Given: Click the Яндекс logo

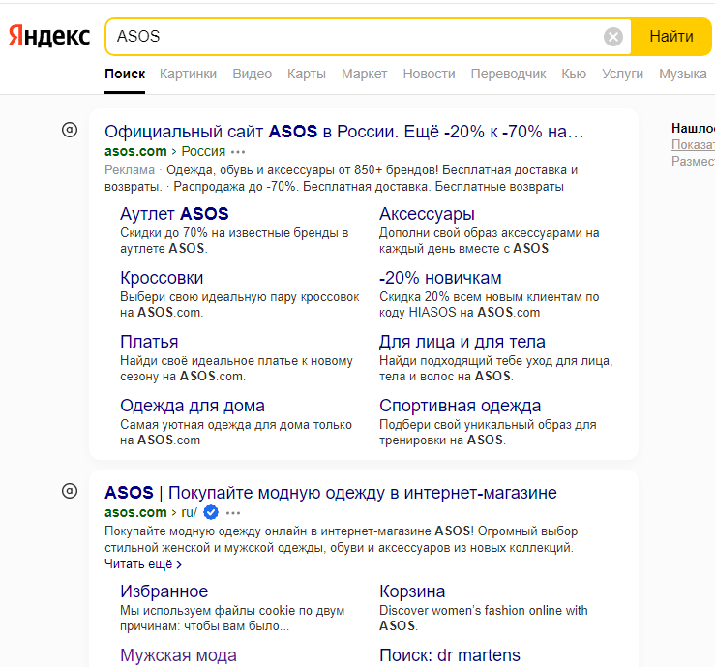Looking at the screenshot, I should [49, 36].
